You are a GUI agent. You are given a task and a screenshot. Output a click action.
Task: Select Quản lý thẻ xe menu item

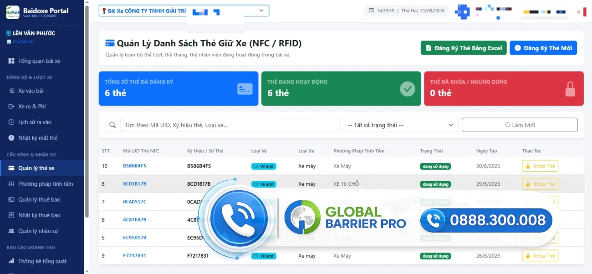(42, 168)
